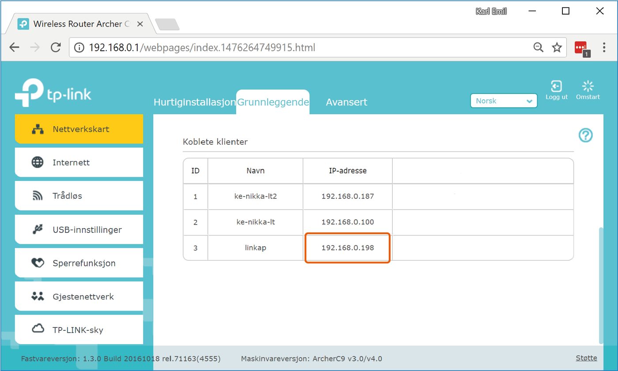Open the Norsk language dropdown
618x371 pixels.
[504, 101]
